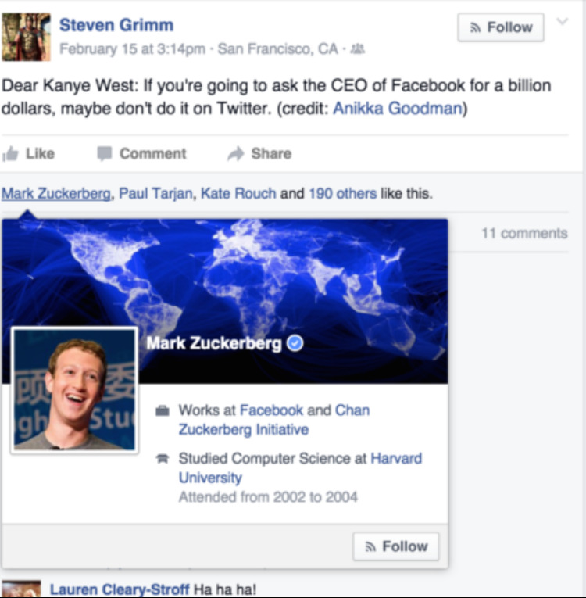This screenshot has width=586, height=598.
Task: Click the hover card profile photo
Action: tap(75, 389)
